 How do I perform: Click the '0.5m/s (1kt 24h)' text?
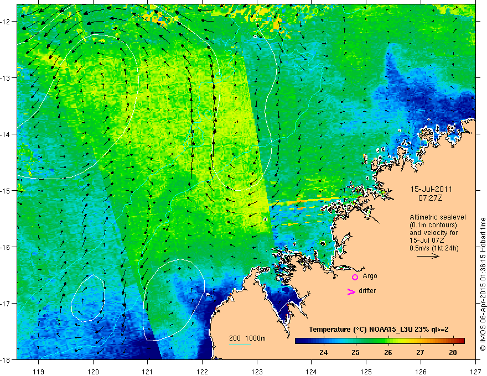(434, 248)
